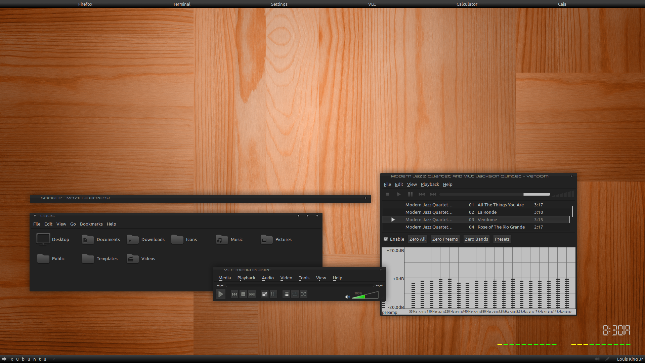Viewport: 645px width, 363px height.
Task: Open the Go menu in file manager
Action: (x=73, y=224)
